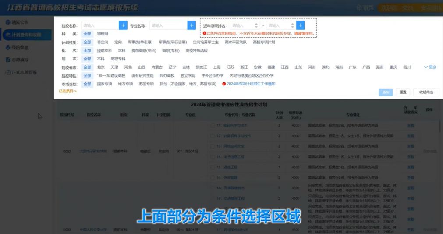
Task: Tick the checkbox for 计算机科学与技术 major
Action: pyautogui.click(x=213, y=136)
